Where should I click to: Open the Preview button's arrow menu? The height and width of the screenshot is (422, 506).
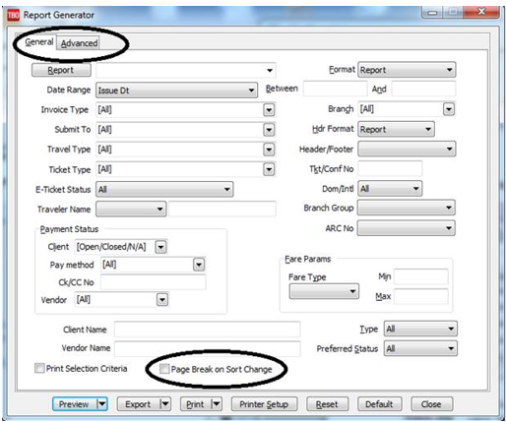pos(102,403)
